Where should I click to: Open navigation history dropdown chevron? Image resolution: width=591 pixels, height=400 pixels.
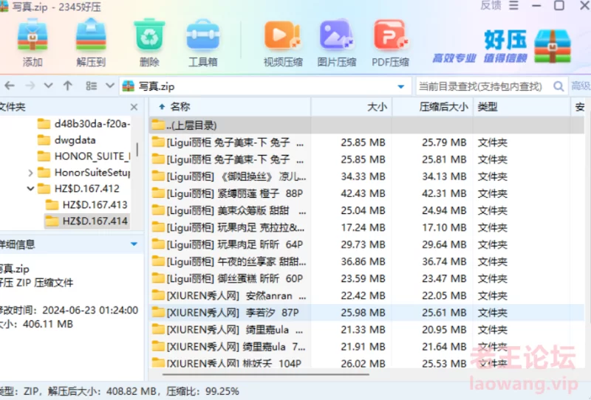pos(48,86)
